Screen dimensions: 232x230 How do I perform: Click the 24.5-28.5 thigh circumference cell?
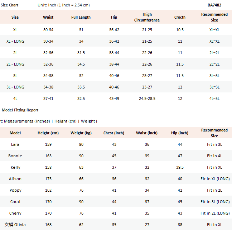pyautogui.click(x=147, y=99)
